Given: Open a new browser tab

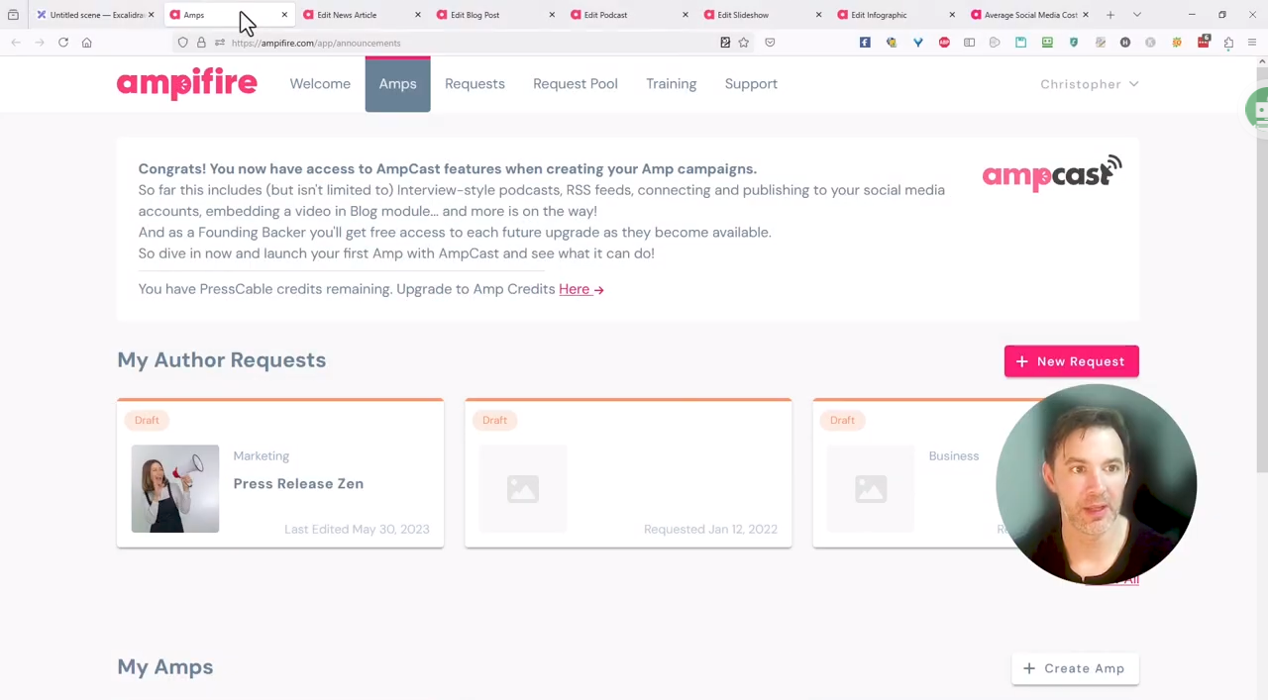Looking at the screenshot, I should [x=1110, y=15].
